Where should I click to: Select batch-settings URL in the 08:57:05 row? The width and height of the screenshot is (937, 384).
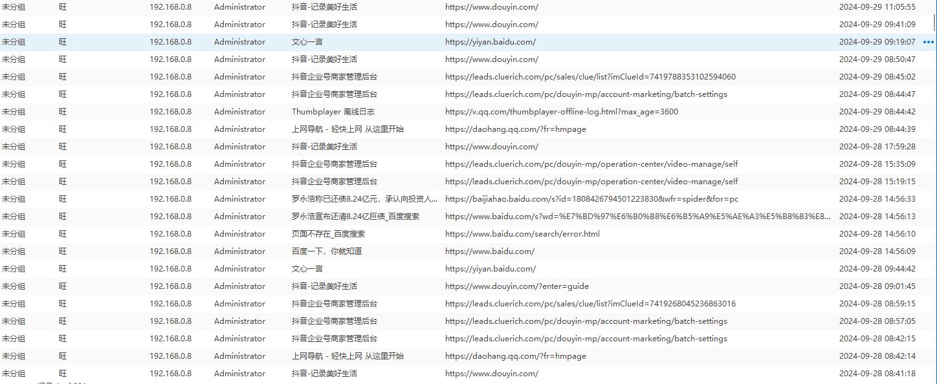click(x=586, y=321)
